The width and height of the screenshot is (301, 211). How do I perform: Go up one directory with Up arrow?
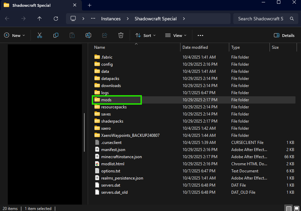coord(40,19)
